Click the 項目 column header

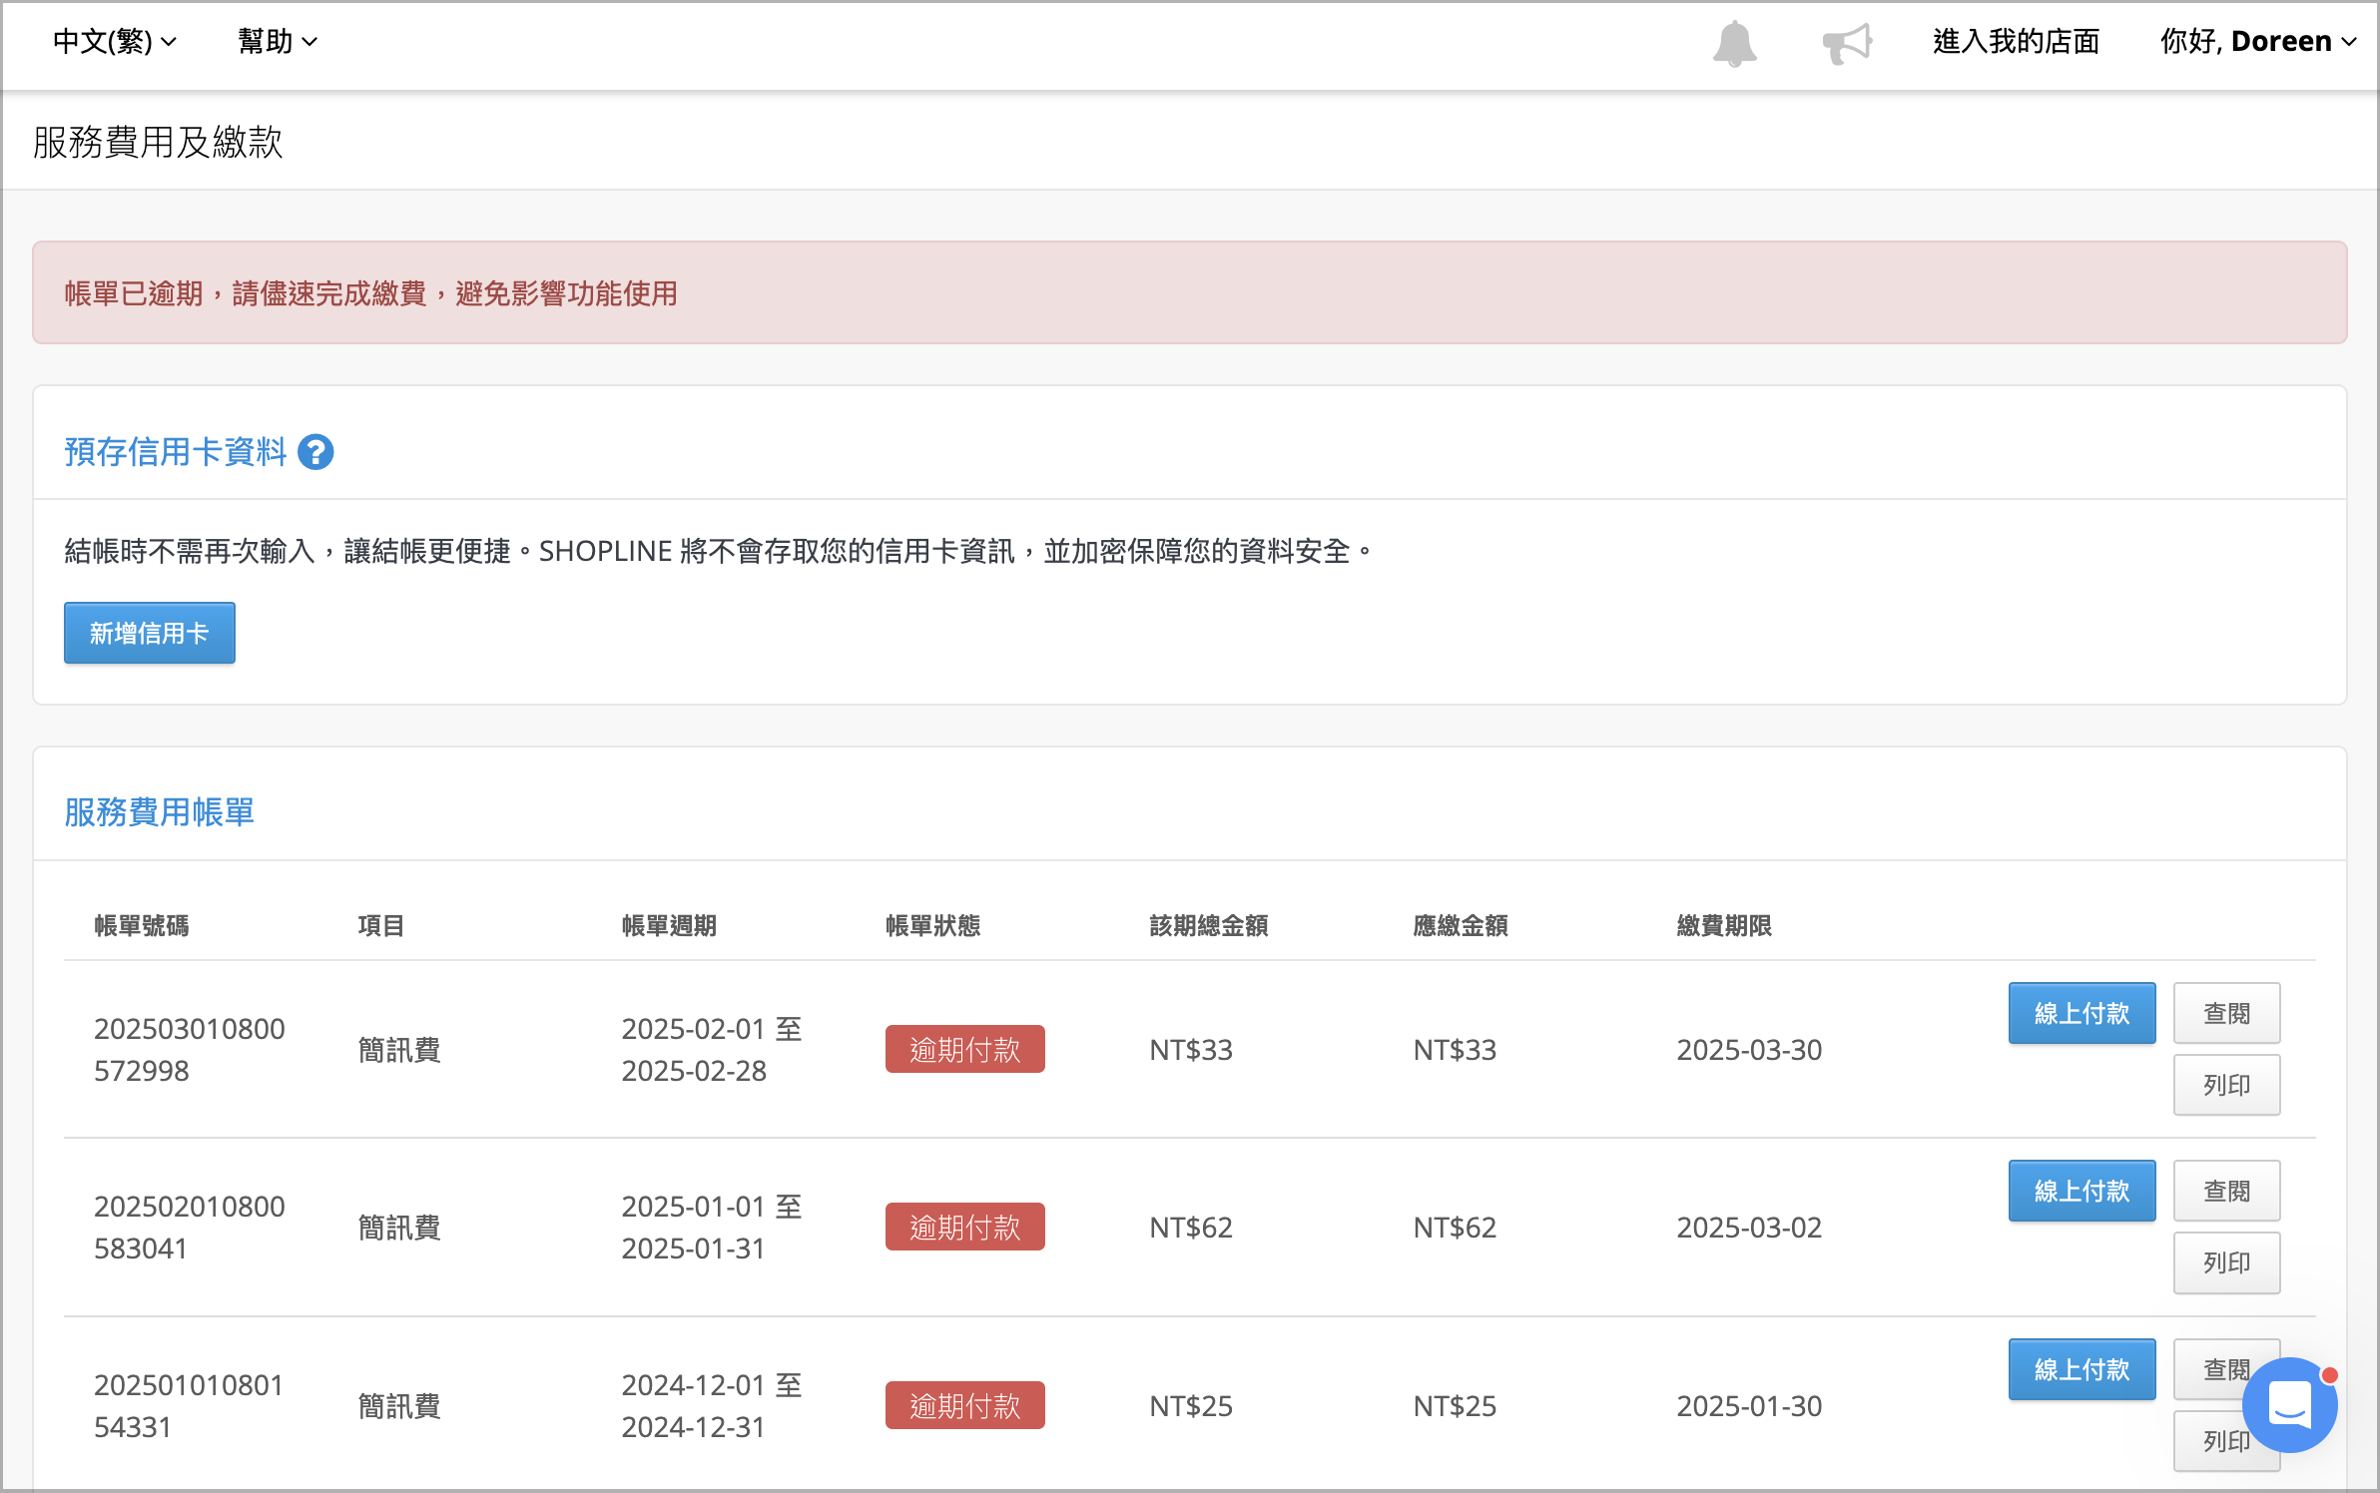(x=381, y=925)
